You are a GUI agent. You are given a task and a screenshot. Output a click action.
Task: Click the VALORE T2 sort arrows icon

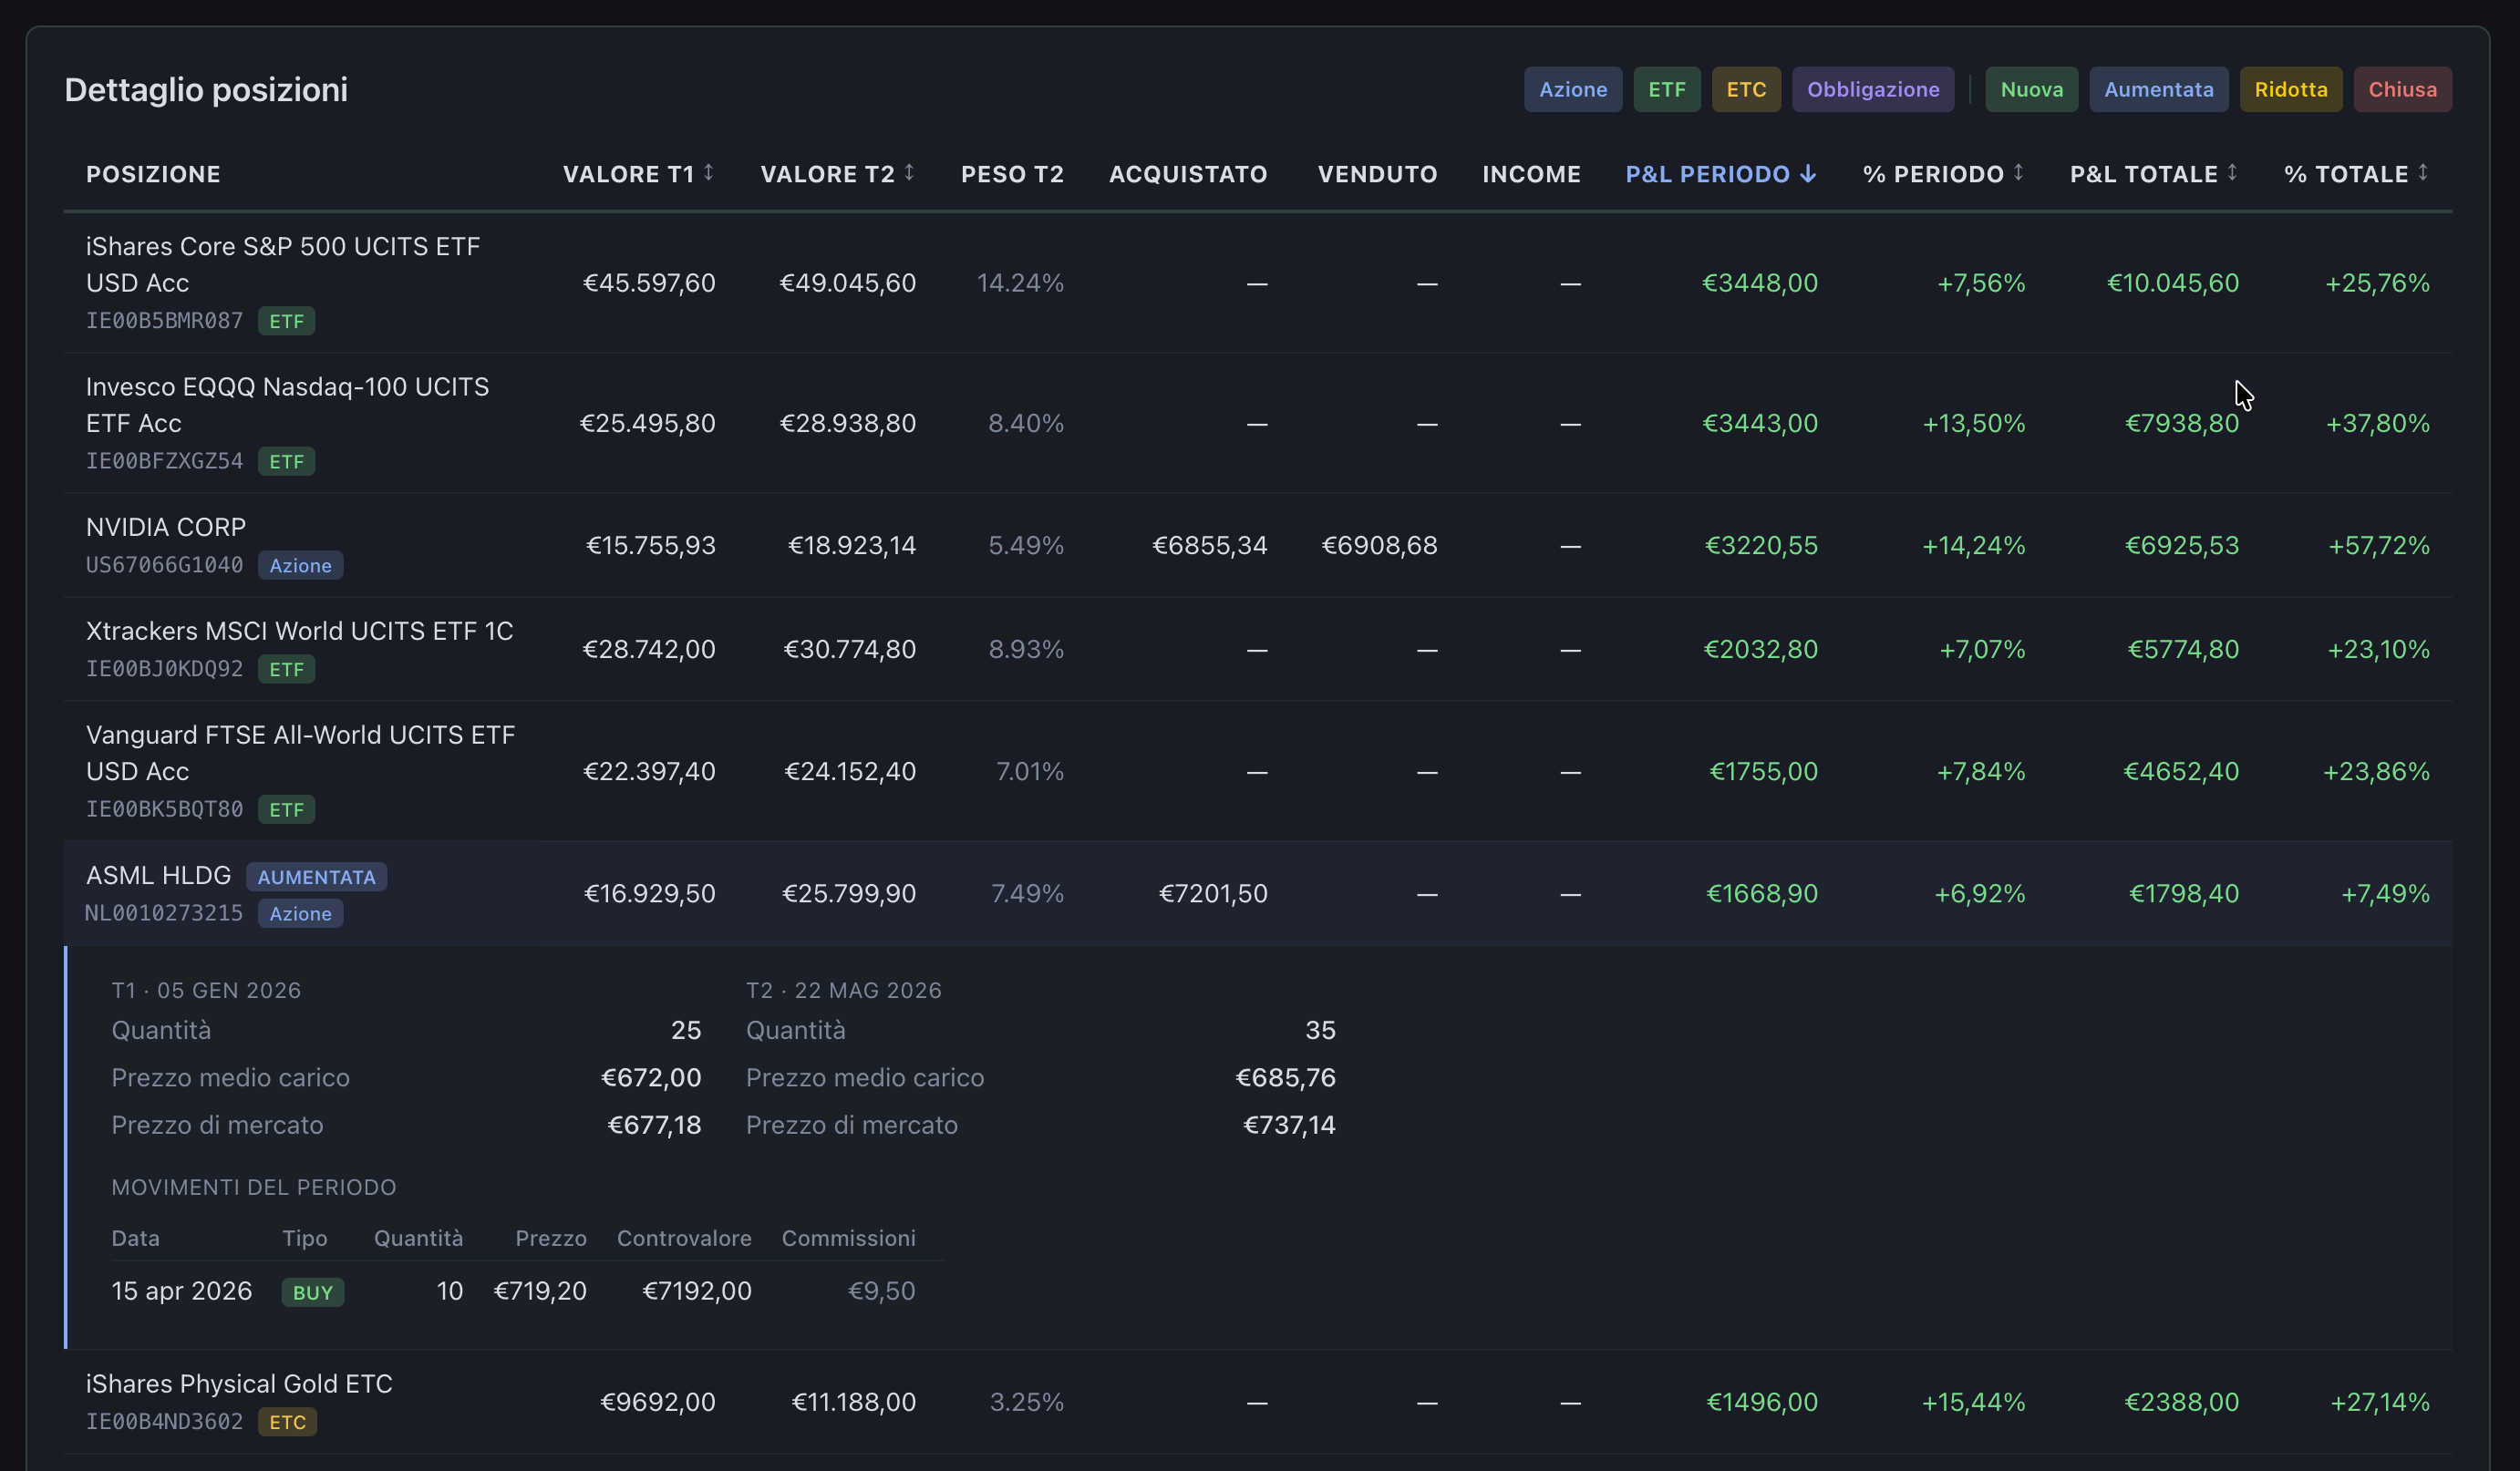(909, 173)
